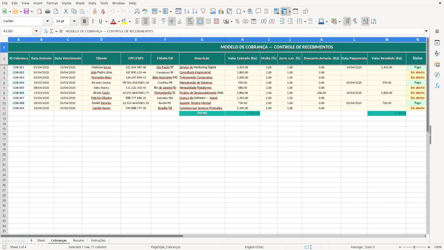
Task: Open Find and Replace
Action: click(x=137, y=11)
